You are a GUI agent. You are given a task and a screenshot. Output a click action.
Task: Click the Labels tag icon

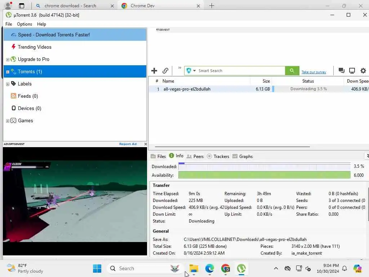pyautogui.click(x=13, y=83)
